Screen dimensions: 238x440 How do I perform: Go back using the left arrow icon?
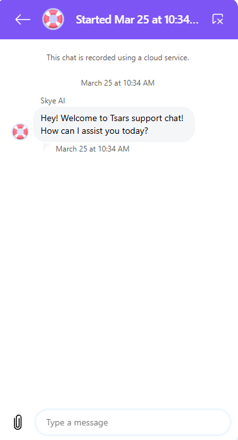pos(23,20)
